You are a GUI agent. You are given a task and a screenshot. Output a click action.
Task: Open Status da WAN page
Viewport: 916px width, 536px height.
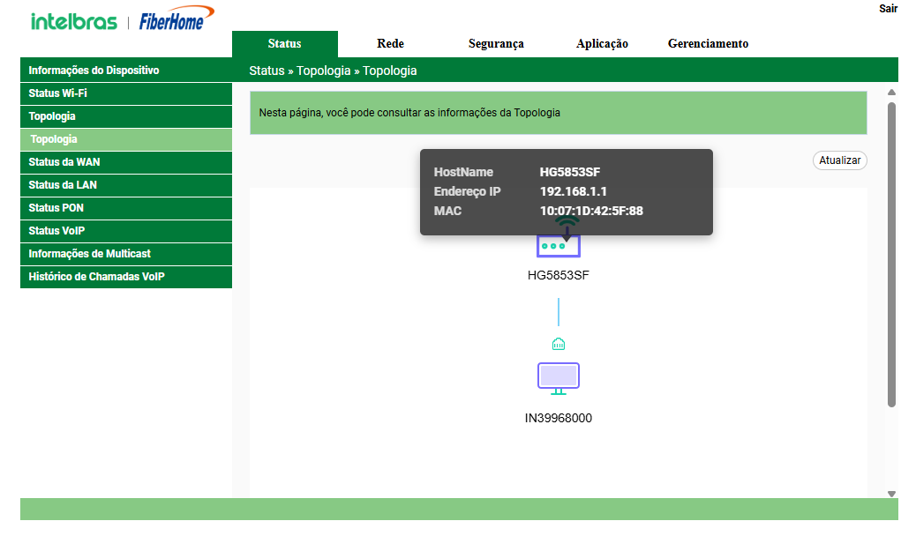coord(126,161)
